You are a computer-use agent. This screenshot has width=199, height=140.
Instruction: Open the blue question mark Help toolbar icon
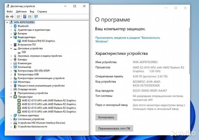(x=25, y=17)
